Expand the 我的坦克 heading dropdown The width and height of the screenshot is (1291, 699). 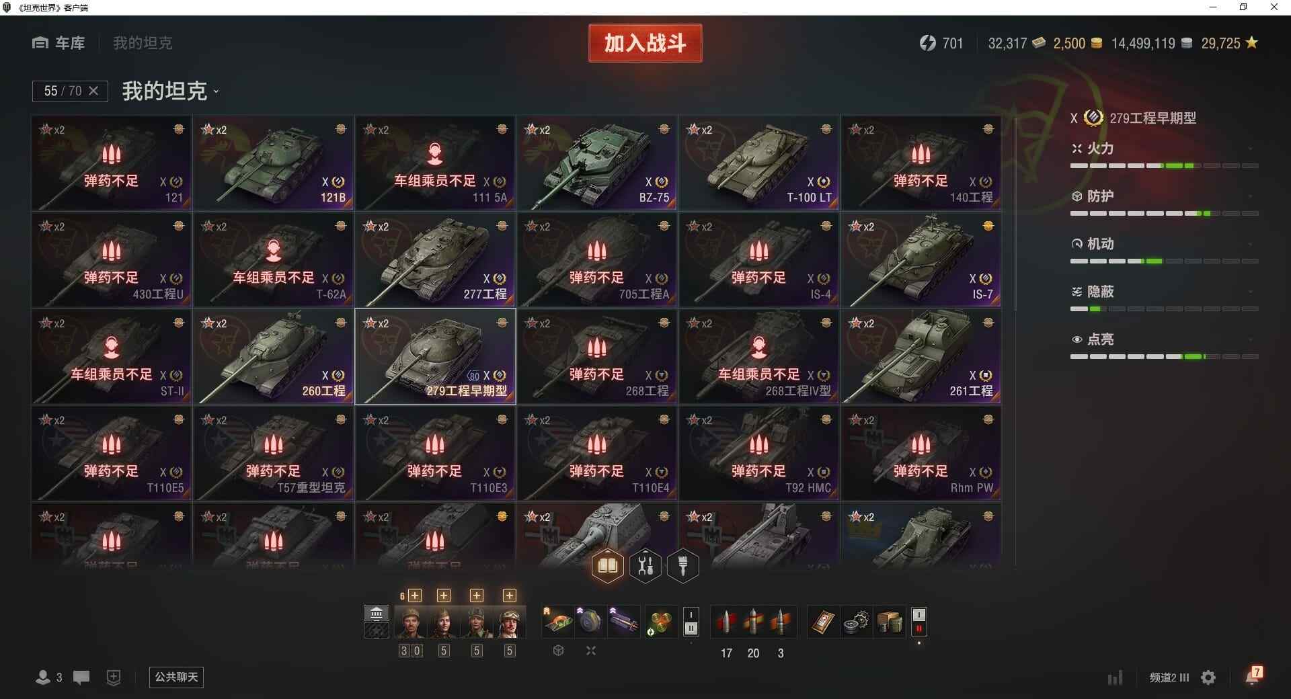click(171, 91)
